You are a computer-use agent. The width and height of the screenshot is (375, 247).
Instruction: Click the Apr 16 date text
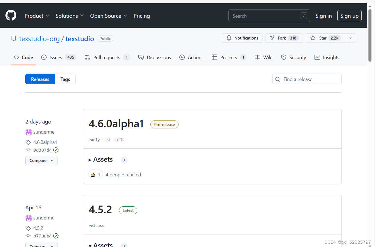coord(33,207)
